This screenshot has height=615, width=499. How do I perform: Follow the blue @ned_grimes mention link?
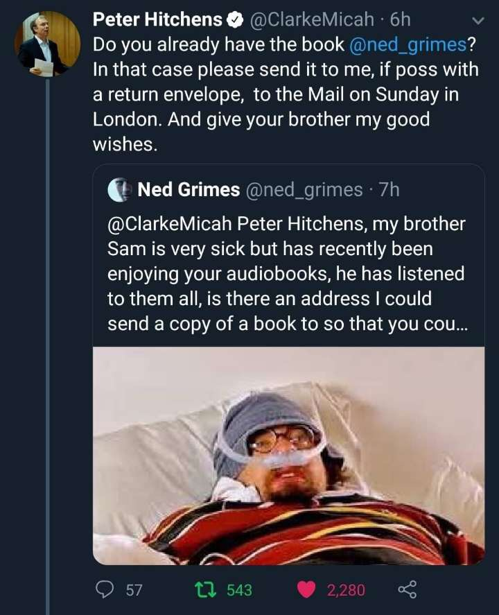tap(408, 45)
